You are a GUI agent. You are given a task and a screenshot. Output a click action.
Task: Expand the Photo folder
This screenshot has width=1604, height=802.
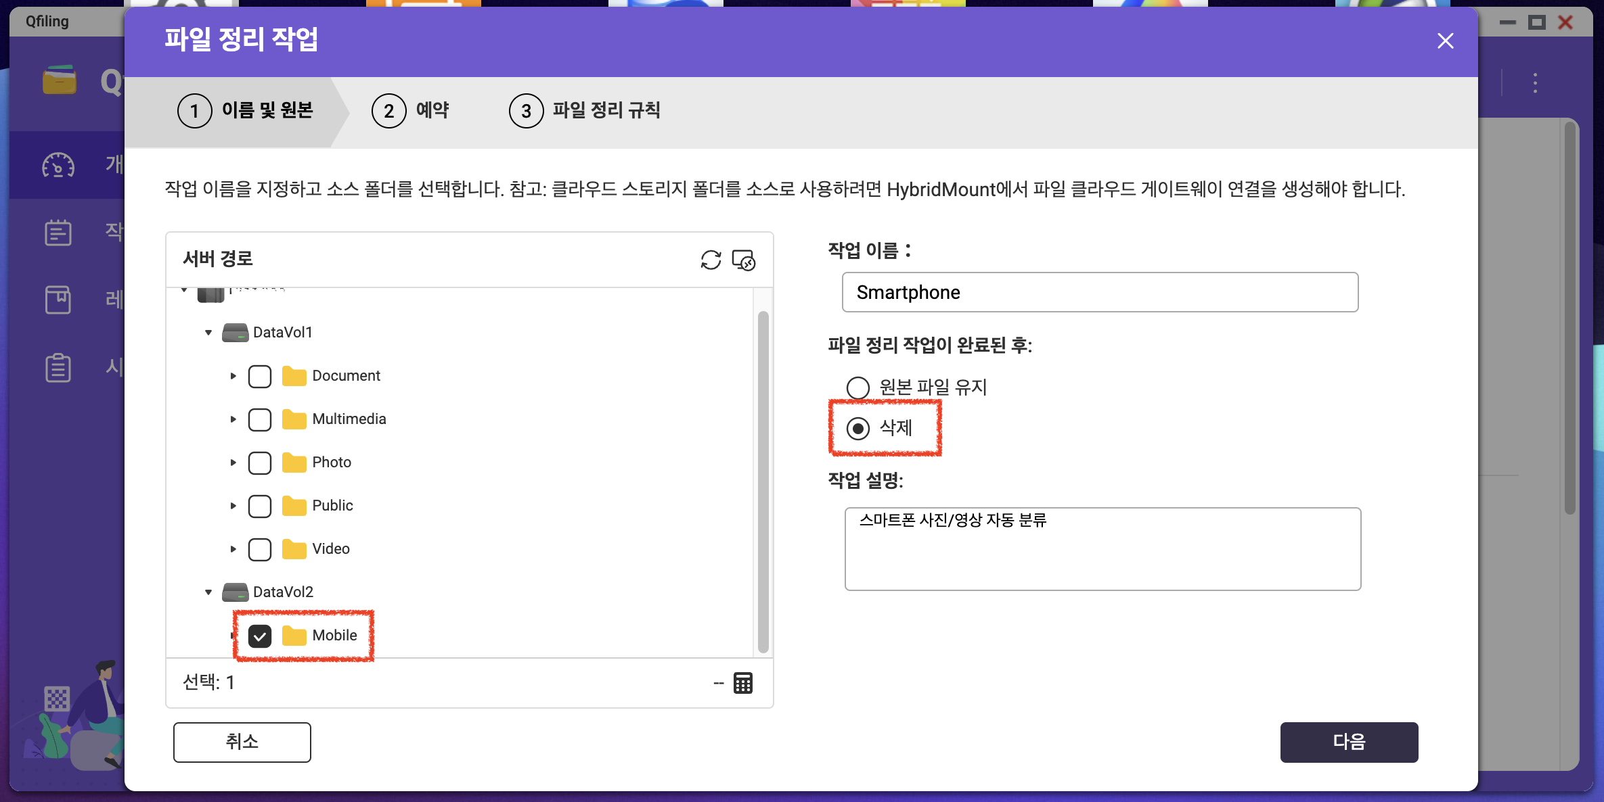tap(233, 463)
